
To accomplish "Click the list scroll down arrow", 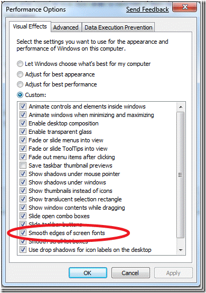I will tap(181, 250).
